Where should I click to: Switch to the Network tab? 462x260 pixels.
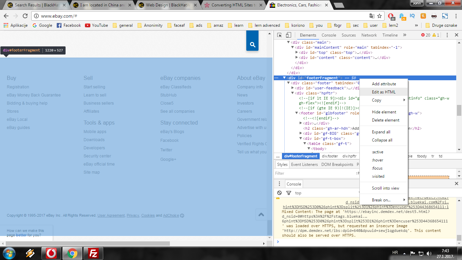(x=369, y=35)
